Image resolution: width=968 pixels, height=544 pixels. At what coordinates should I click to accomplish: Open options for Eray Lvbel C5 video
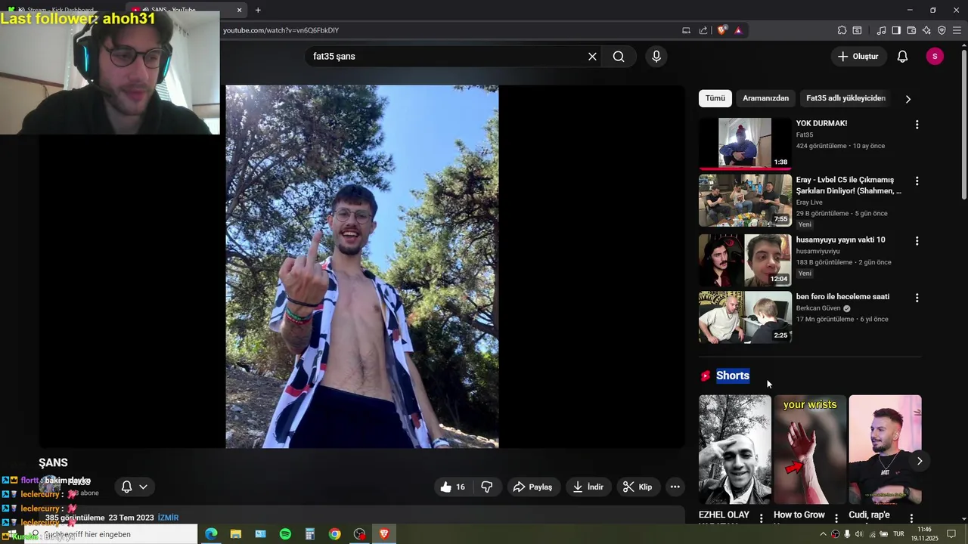pos(917,181)
